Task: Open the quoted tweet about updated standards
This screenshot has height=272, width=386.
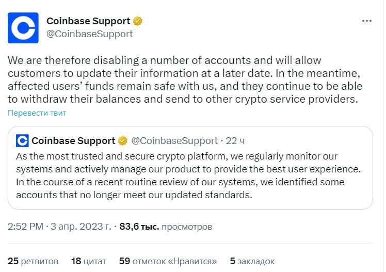Action: click(190, 168)
